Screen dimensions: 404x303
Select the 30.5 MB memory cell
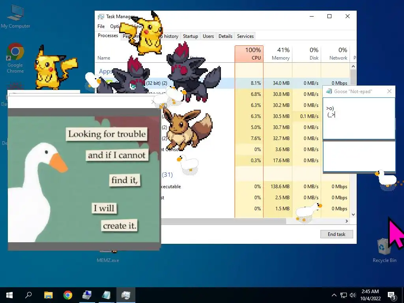click(x=278, y=116)
